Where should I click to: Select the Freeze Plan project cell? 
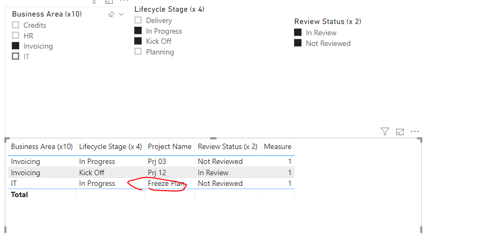[x=166, y=183]
